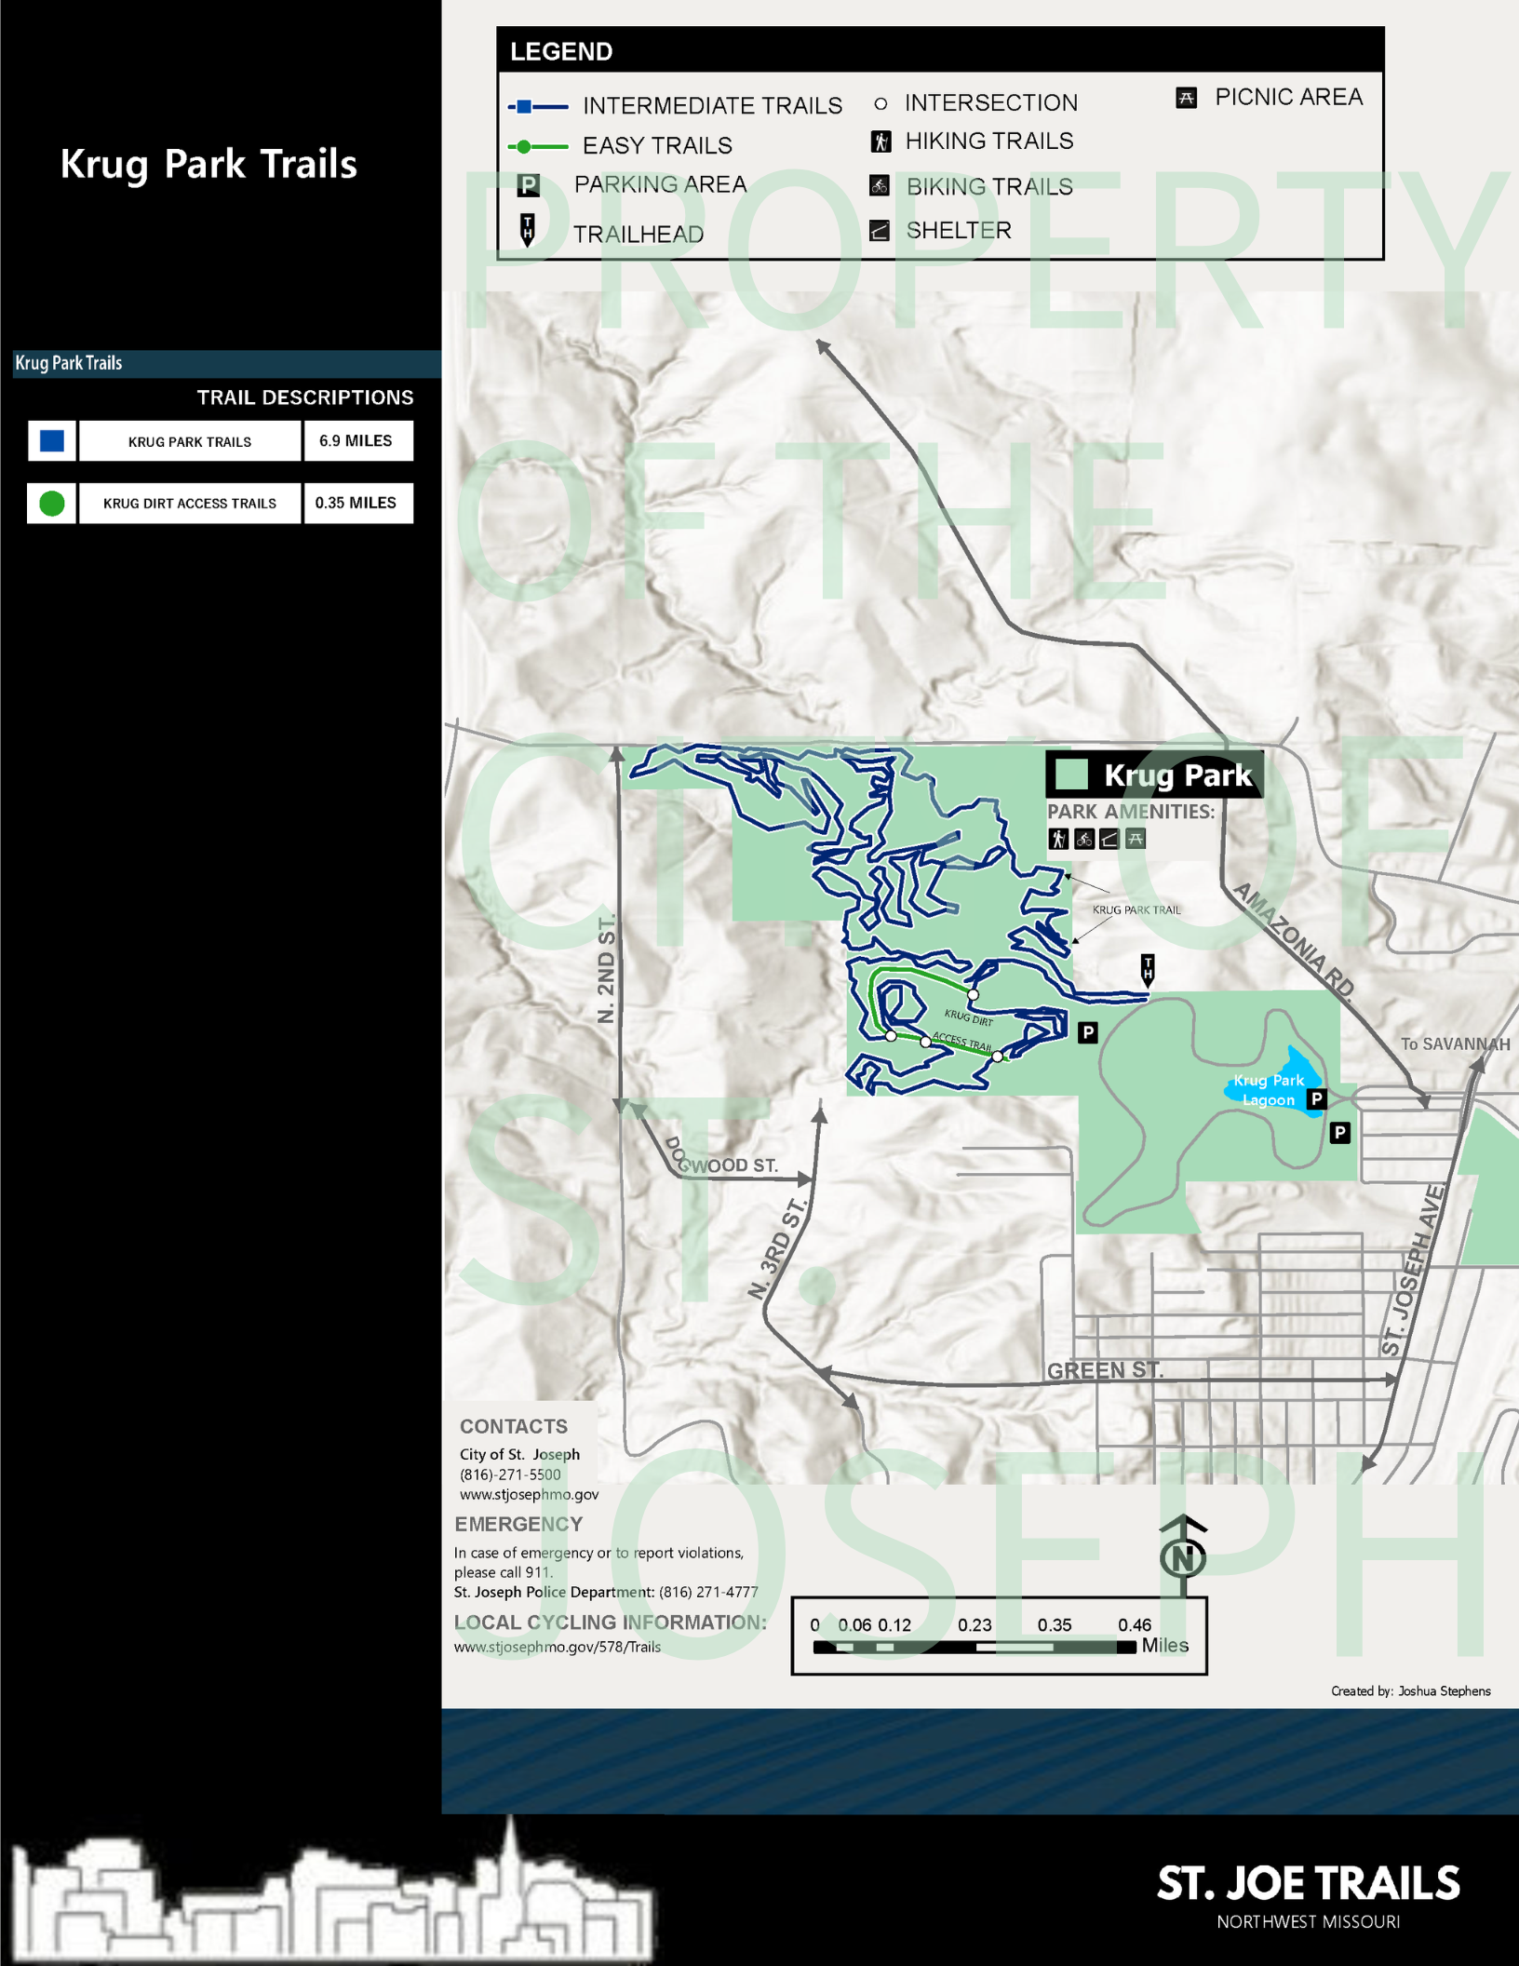Select the shelter icon in the legend
1519x1966 pixels.
coord(880,231)
